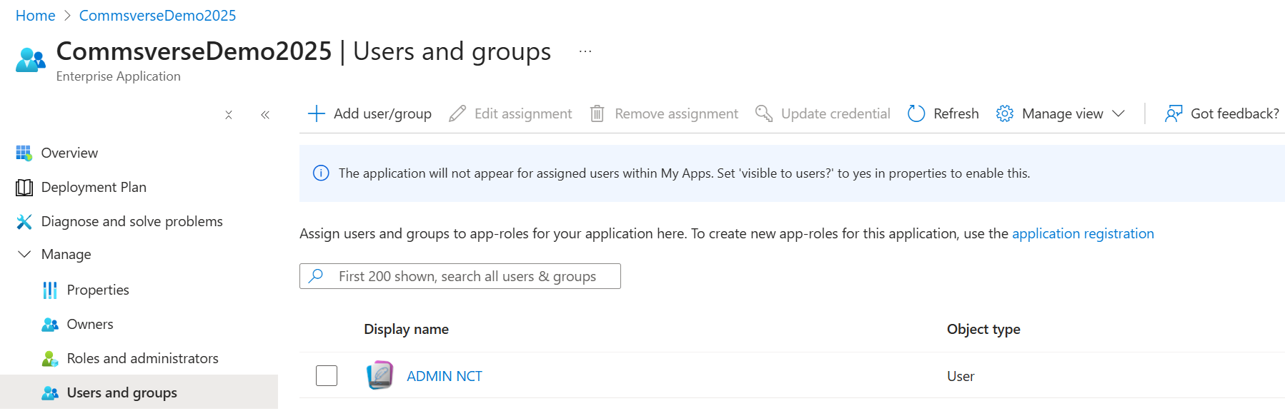Click the enterprise application users icon
This screenshot has width=1285, height=411.
31,60
